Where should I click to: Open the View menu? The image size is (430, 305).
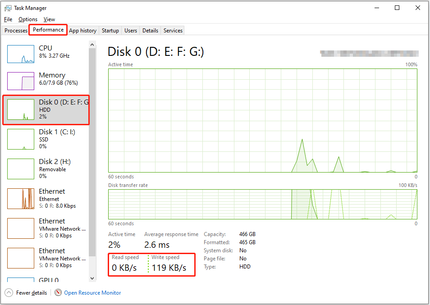[50, 19]
